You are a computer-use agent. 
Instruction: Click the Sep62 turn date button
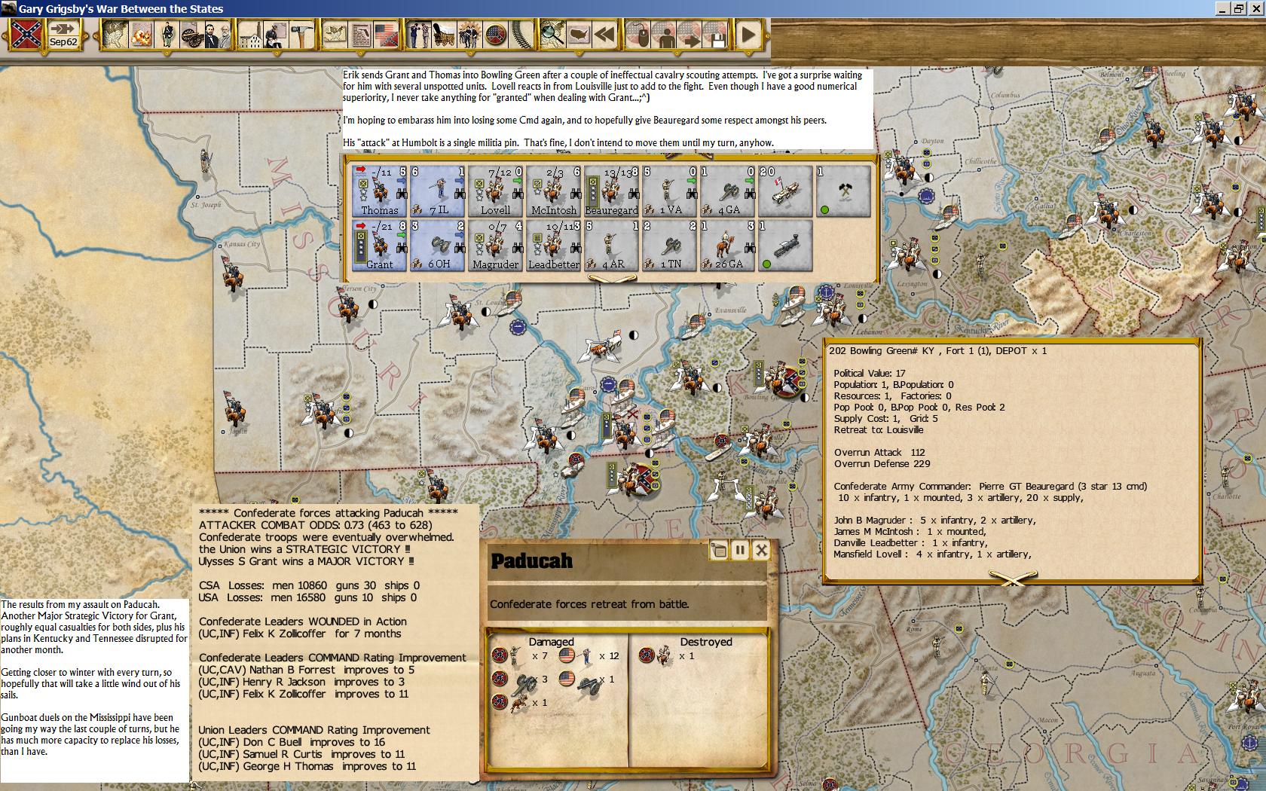[63, 35]
